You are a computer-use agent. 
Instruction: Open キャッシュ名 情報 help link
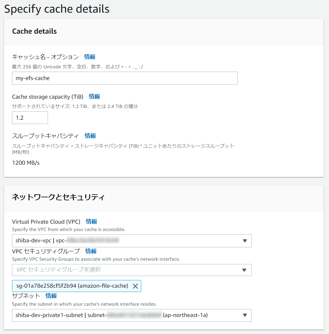click(90, 57)
